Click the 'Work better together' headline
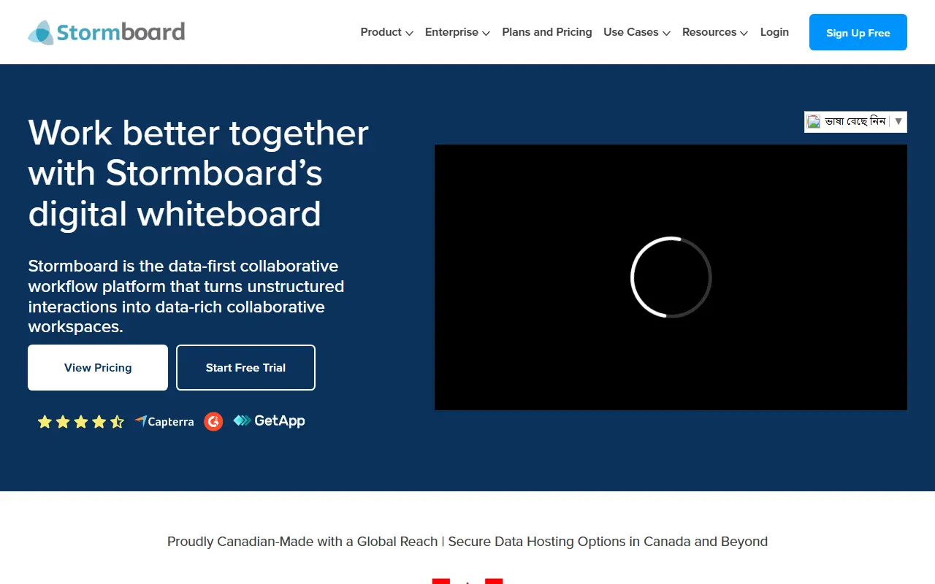The width and height of the screenshot is (935, 584). 199,174
